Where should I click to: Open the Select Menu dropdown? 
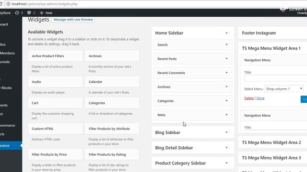tap(284, 89)
